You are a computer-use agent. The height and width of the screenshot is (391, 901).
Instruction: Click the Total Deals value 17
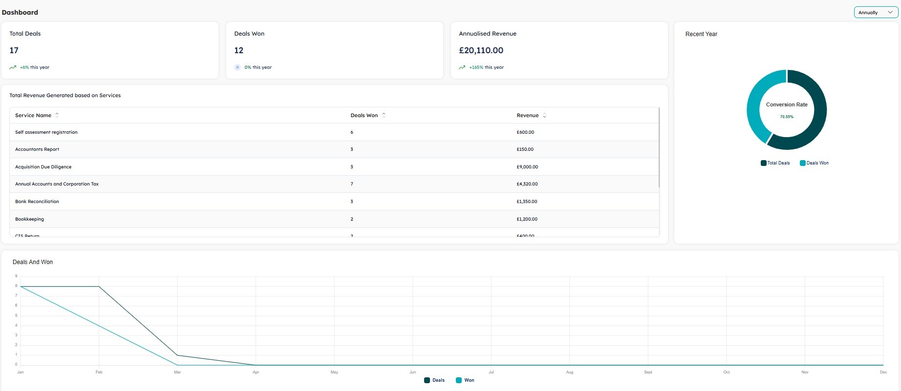click(14, 50)
